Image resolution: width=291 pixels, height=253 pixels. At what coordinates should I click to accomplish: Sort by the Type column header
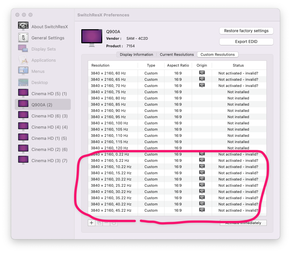[151, 65]
